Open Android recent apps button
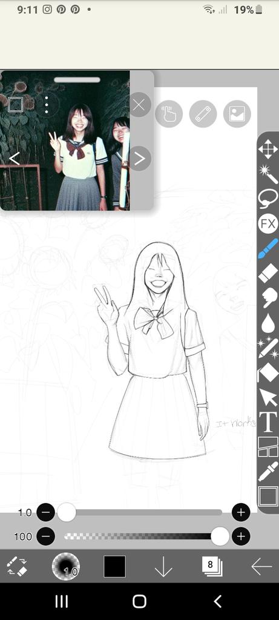This screenshot has width=279, height=620. tap(61, 601)
